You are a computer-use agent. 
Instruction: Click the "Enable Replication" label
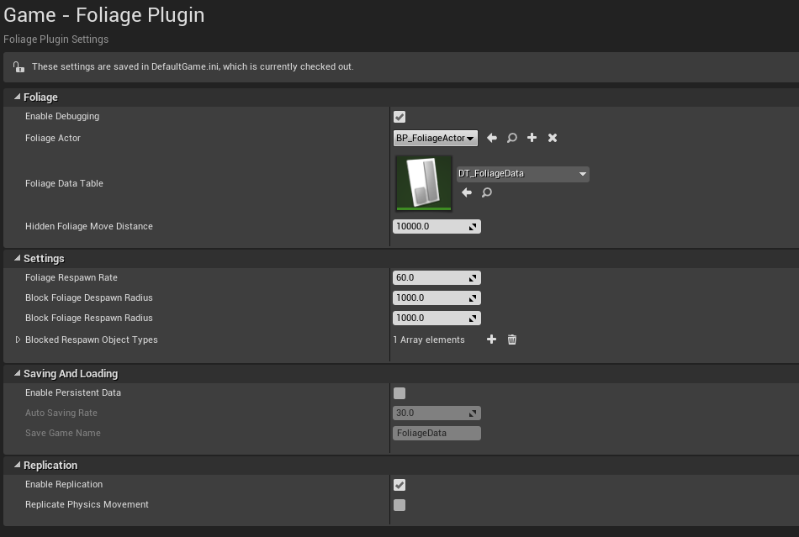tap(64, 484)
